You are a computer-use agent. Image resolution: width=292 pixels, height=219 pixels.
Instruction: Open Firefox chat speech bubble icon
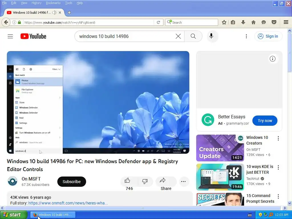pyautogui.click(x=263, y=22)
